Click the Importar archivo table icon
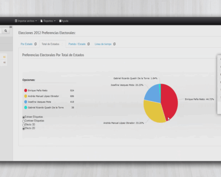The width and height of the screenshot is (221, 177). tap(16, 21)
